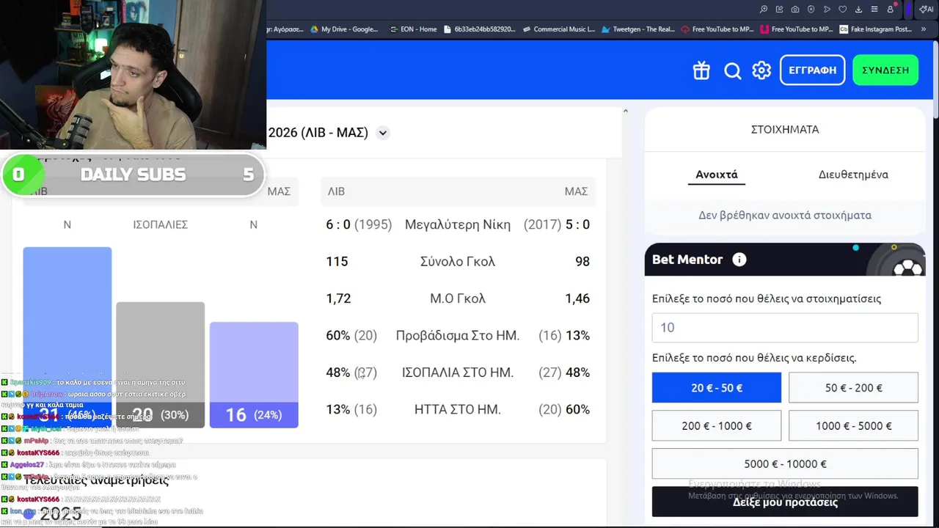
Task: Switch to the Διευθετημένα bets tab
Action: coord(853,175)
